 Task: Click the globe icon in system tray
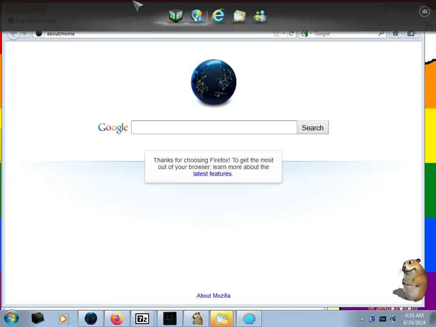click(x=393, y=319)
